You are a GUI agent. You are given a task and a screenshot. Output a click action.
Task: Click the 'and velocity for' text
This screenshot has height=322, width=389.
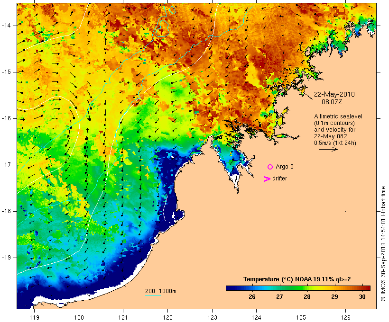click(x=334, y=130)
